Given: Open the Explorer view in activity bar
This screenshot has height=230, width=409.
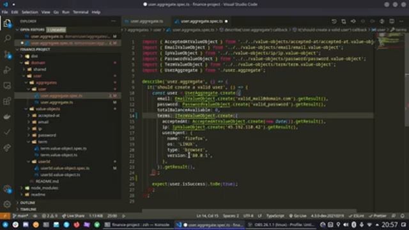Looking at the screenshot, I should click(7, 23).
